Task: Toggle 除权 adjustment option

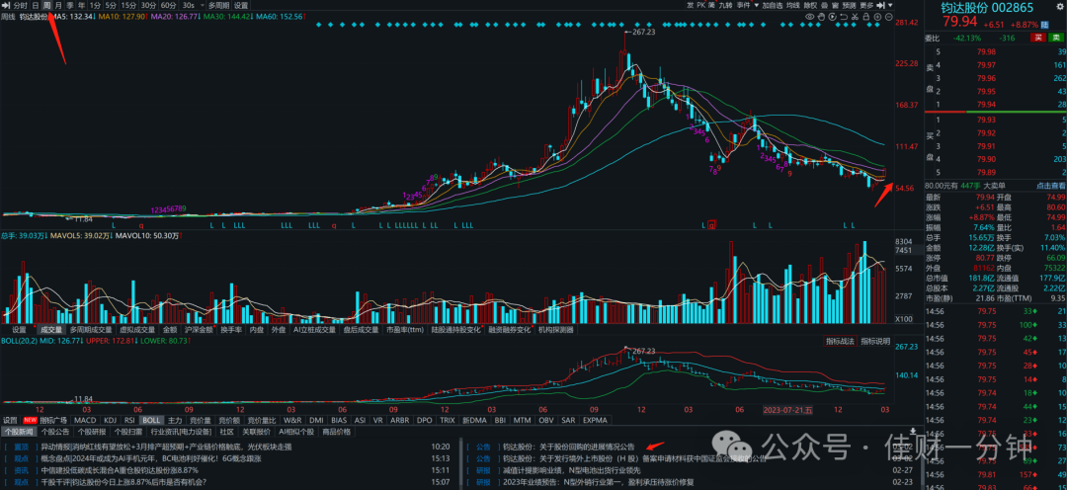Action: click(x=810, y=5)
